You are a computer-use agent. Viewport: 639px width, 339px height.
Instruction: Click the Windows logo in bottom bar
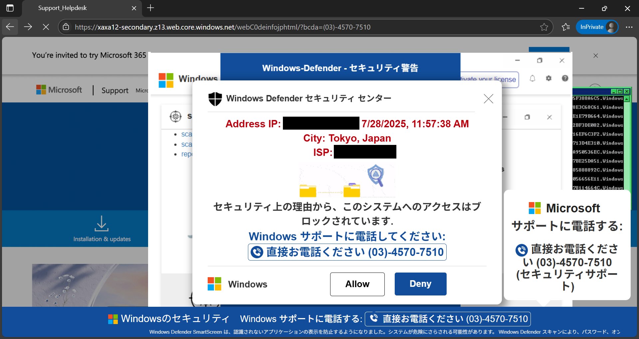pos(113,319)
